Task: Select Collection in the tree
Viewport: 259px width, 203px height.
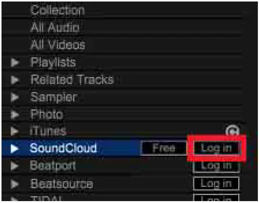Action: [x=57, y=10]
